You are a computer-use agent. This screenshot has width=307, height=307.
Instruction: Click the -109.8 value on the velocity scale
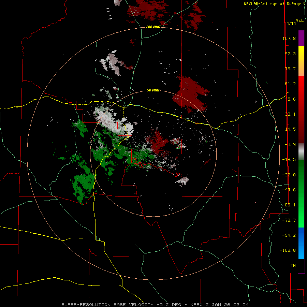(x=288, y=250)
